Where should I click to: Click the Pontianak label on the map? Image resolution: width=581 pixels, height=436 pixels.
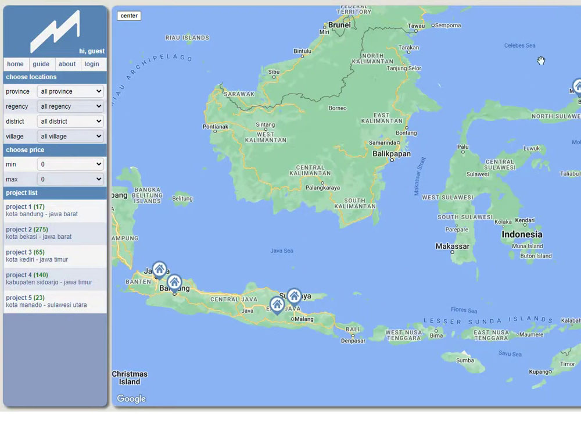click(x=216, y=127)
